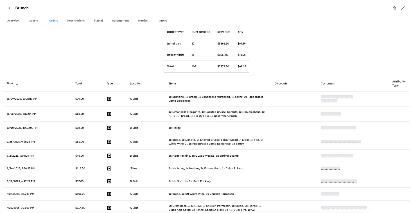
Task: Go to the Automations tab
Action: [x=120, y=21]
